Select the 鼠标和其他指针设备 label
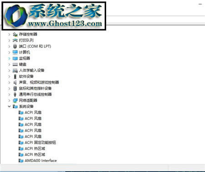 (35, 88)
